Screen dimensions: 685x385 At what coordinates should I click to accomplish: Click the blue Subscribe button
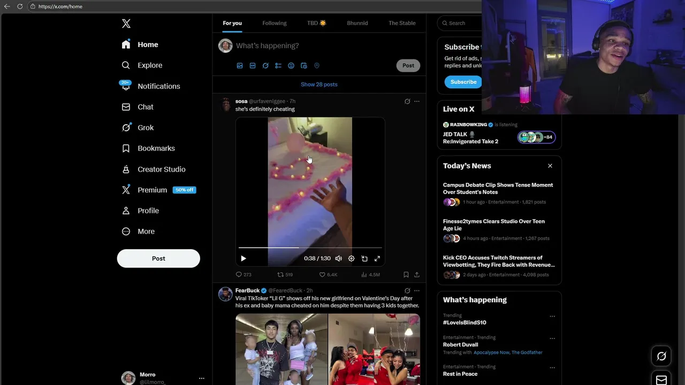(x=463, y=82)
